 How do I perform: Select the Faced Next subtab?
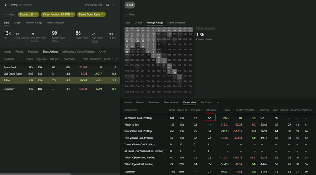[x=190, y=103]
